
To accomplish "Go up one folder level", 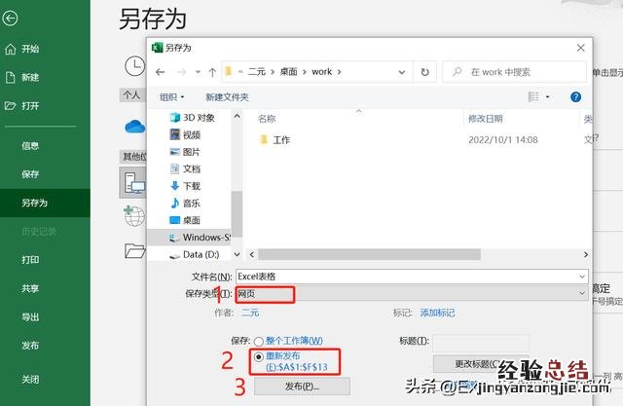I will (212, 72).
